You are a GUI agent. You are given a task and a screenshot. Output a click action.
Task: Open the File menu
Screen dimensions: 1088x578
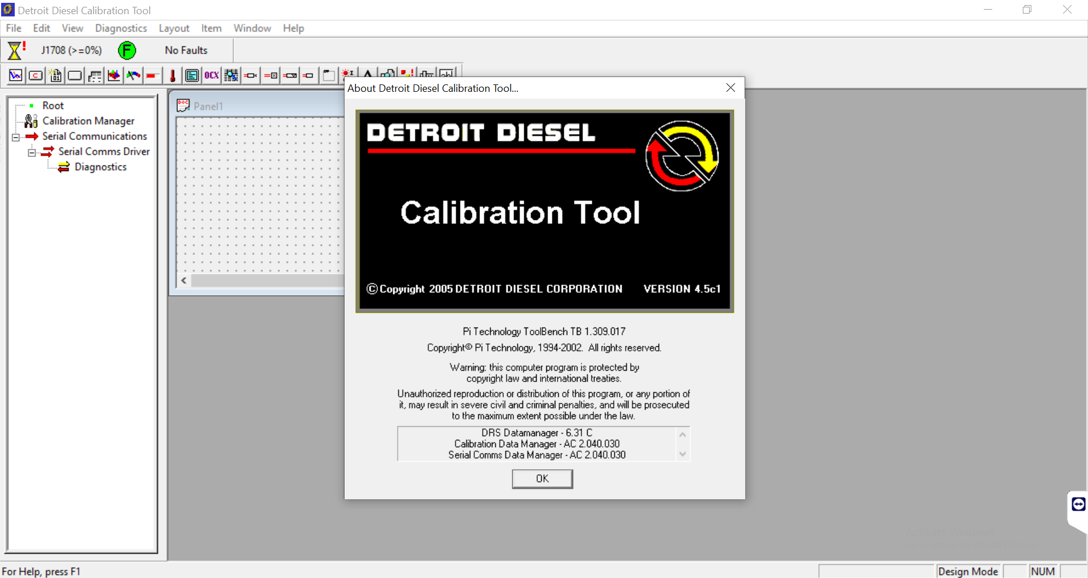tap(14, 28)
